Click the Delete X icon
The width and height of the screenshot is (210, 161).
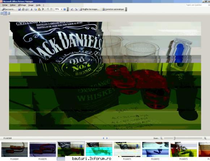pyautogui.click(x=43, y=9)
